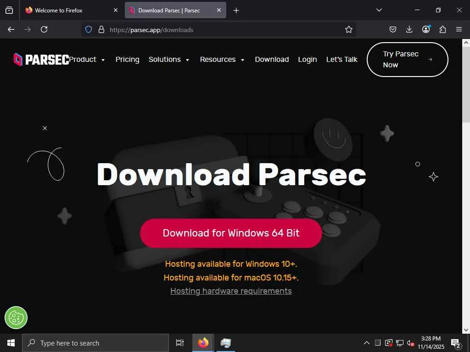Viewport: 470px width, 352px height.
Task: Open a new browser tab
Action: pos(236,11)
